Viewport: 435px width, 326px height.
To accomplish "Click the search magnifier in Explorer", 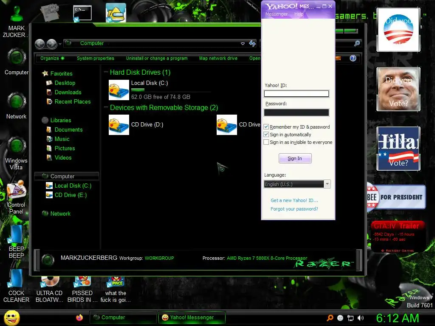I will click(x=357, y=43).
